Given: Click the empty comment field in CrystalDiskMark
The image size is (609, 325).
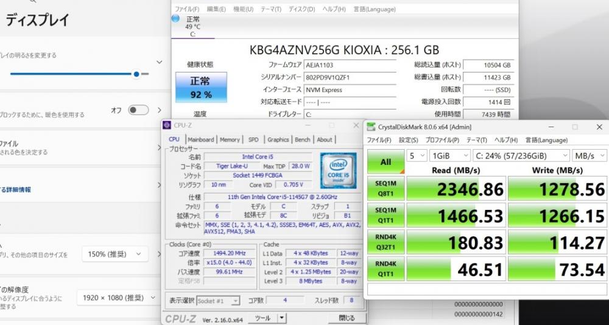Looking at the screenshot, I should point(487,290).
